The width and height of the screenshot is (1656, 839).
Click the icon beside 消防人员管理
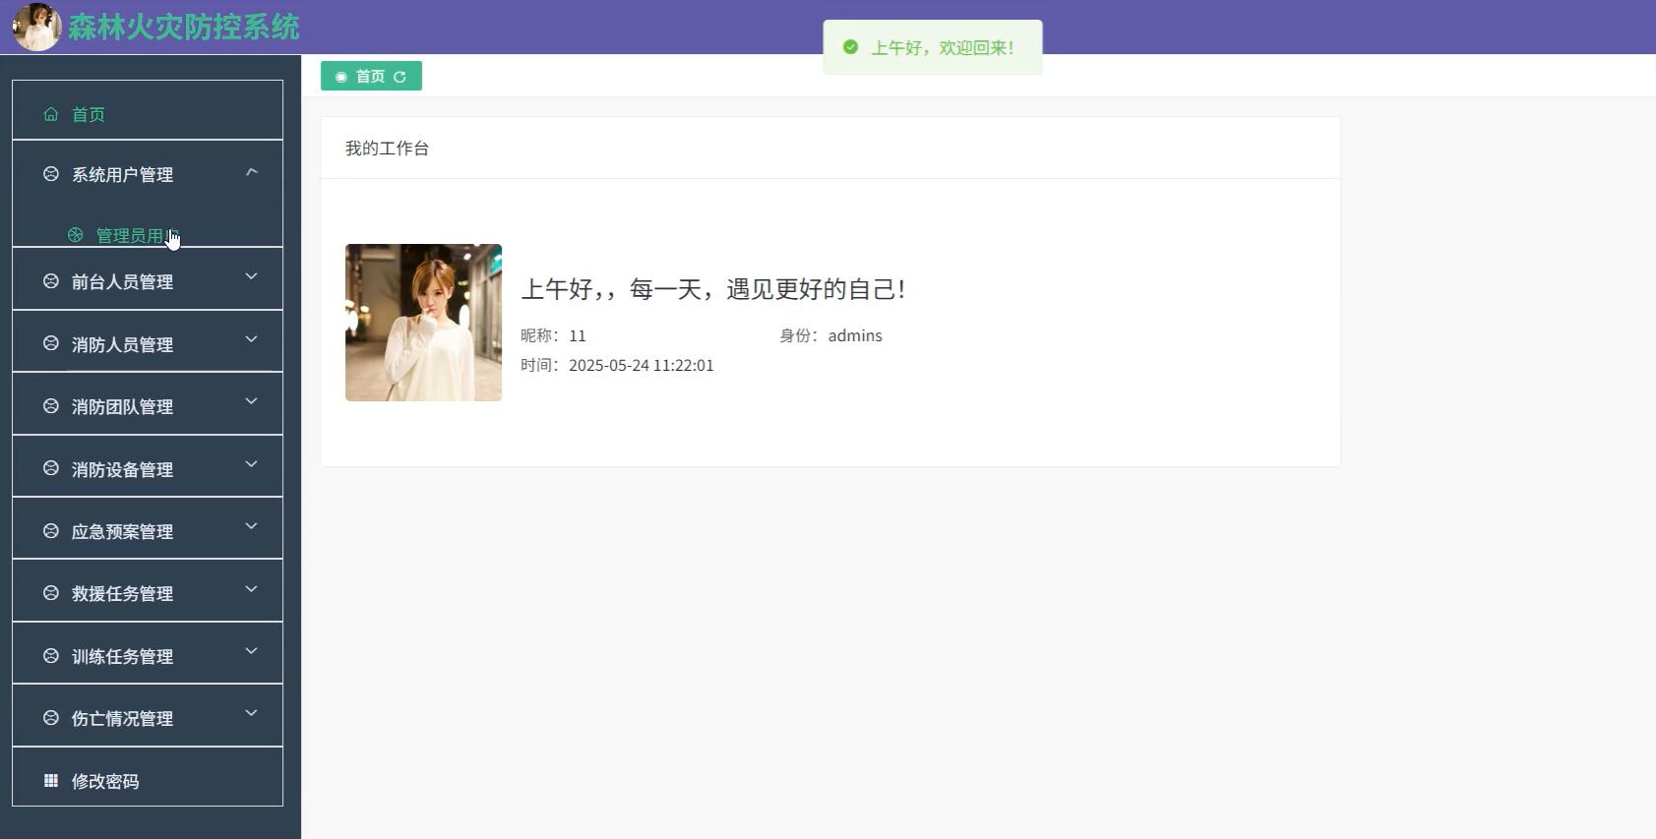pos(51,344)
